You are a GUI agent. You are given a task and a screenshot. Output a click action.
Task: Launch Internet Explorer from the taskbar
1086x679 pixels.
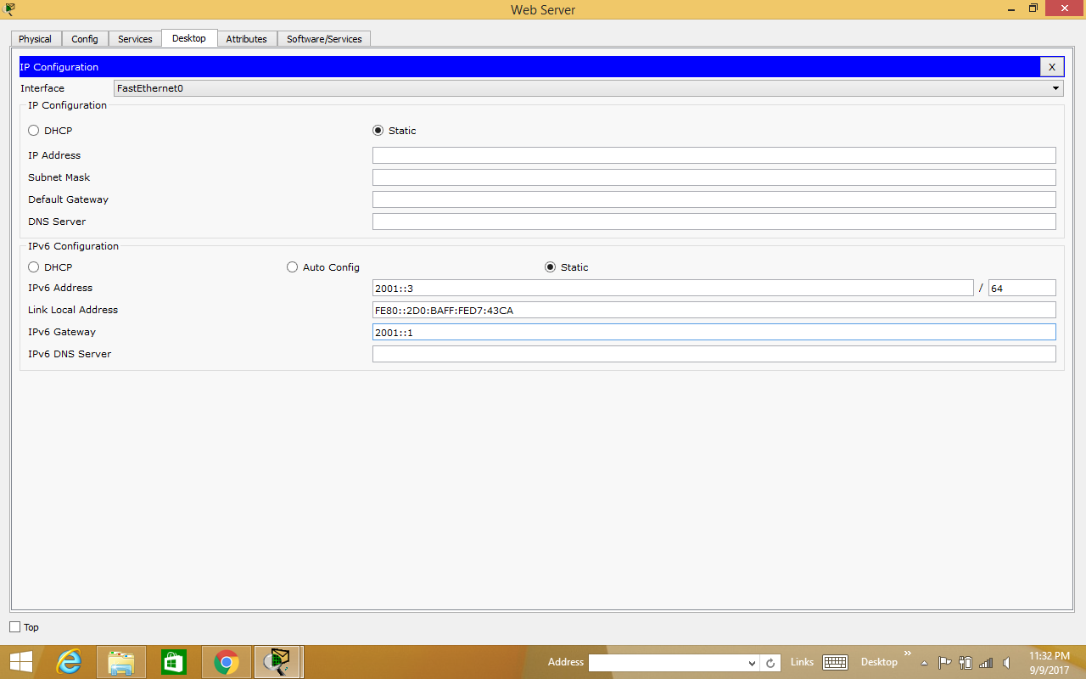(70, 662)
